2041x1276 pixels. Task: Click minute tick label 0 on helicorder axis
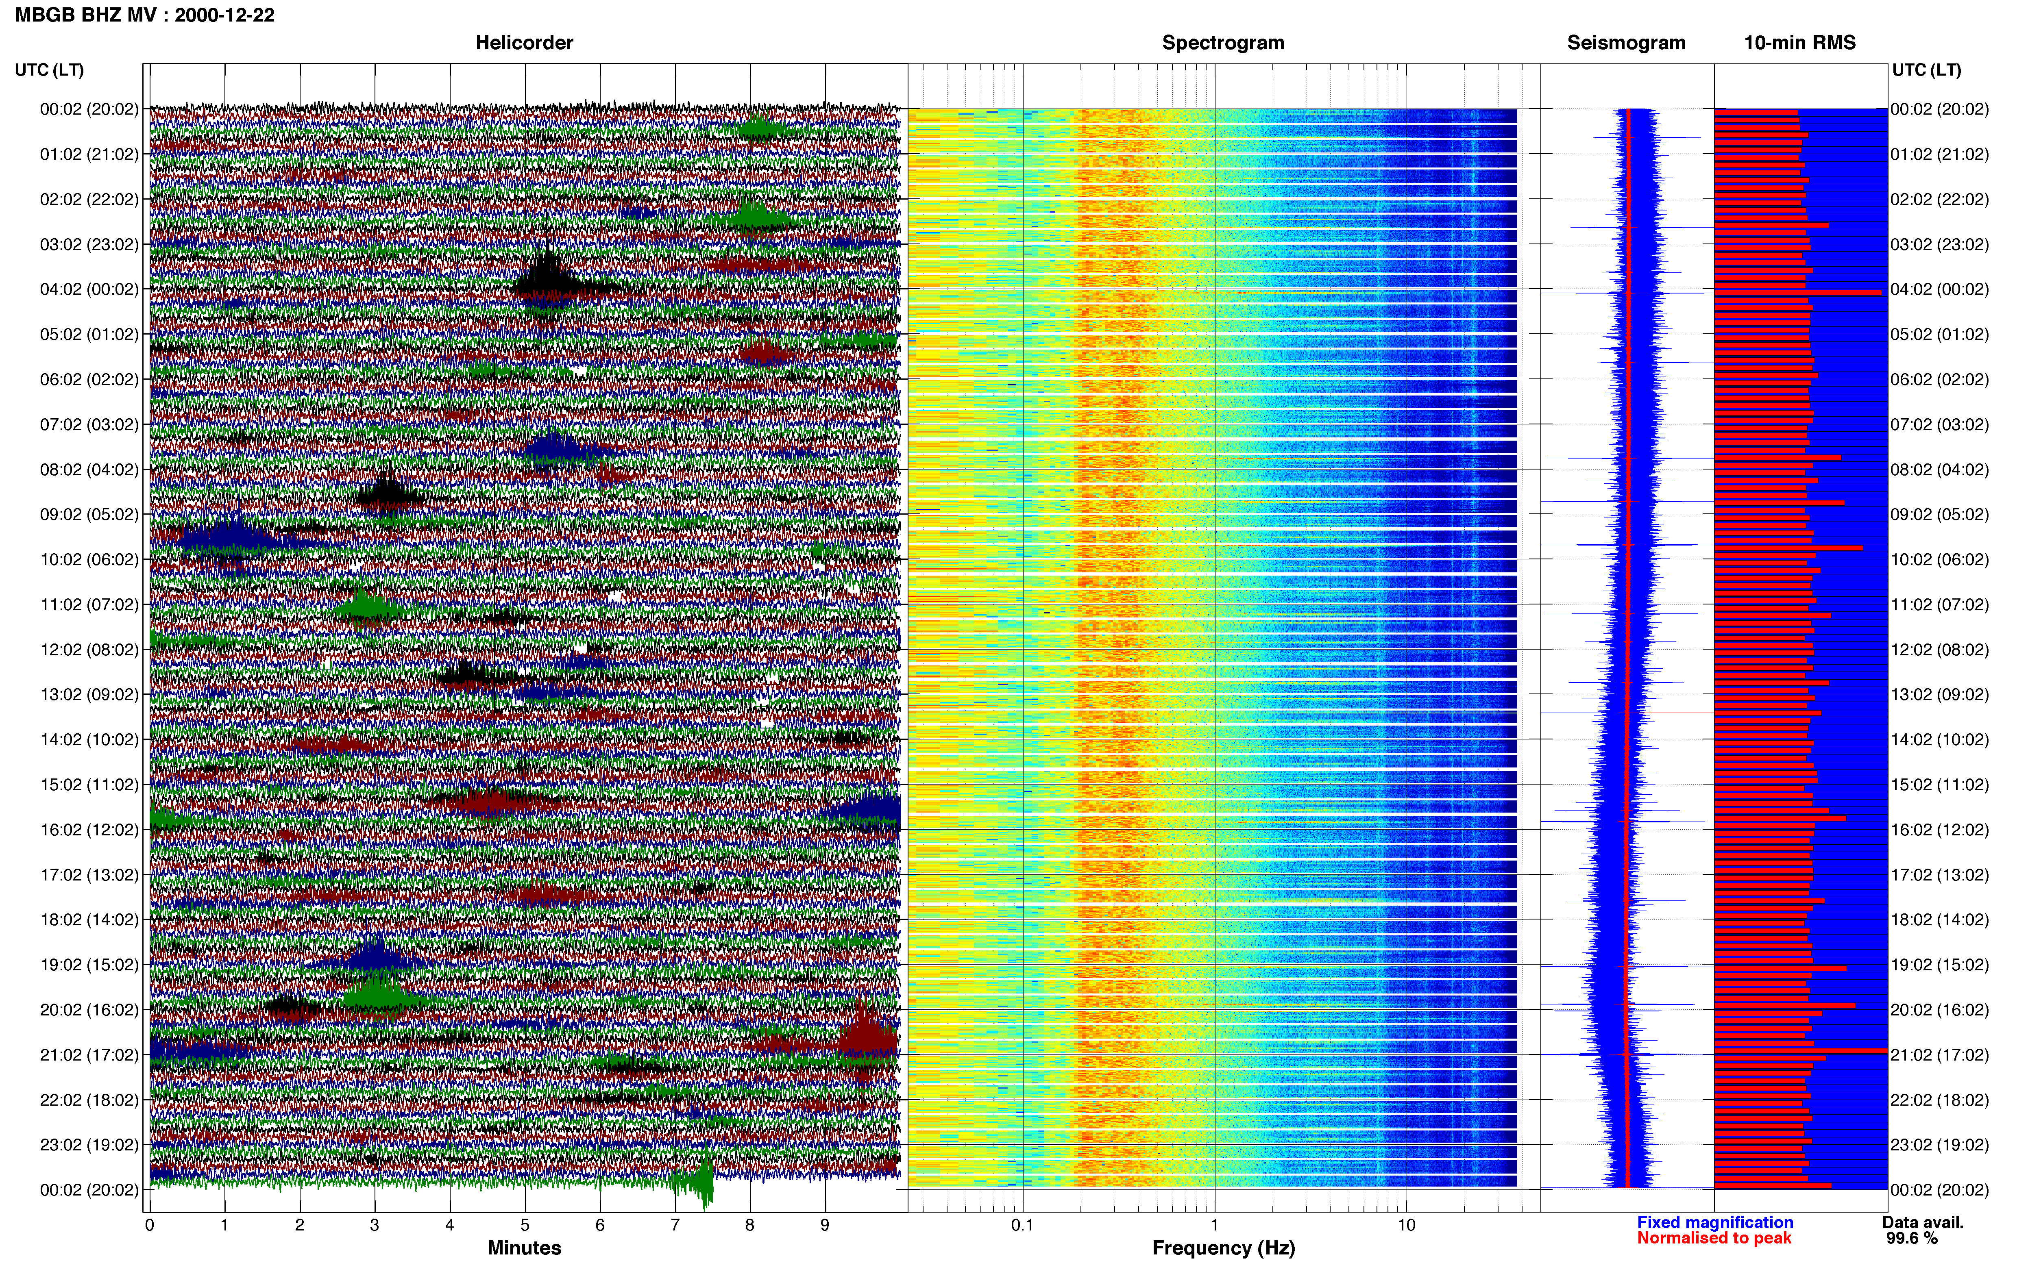click(x=149, y=1225)
